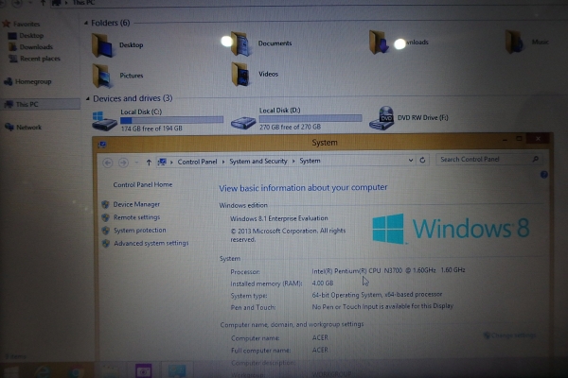Collapse the Folders (6) group
The width and height of the screenshot is (568, 378).
pos(86,23)
